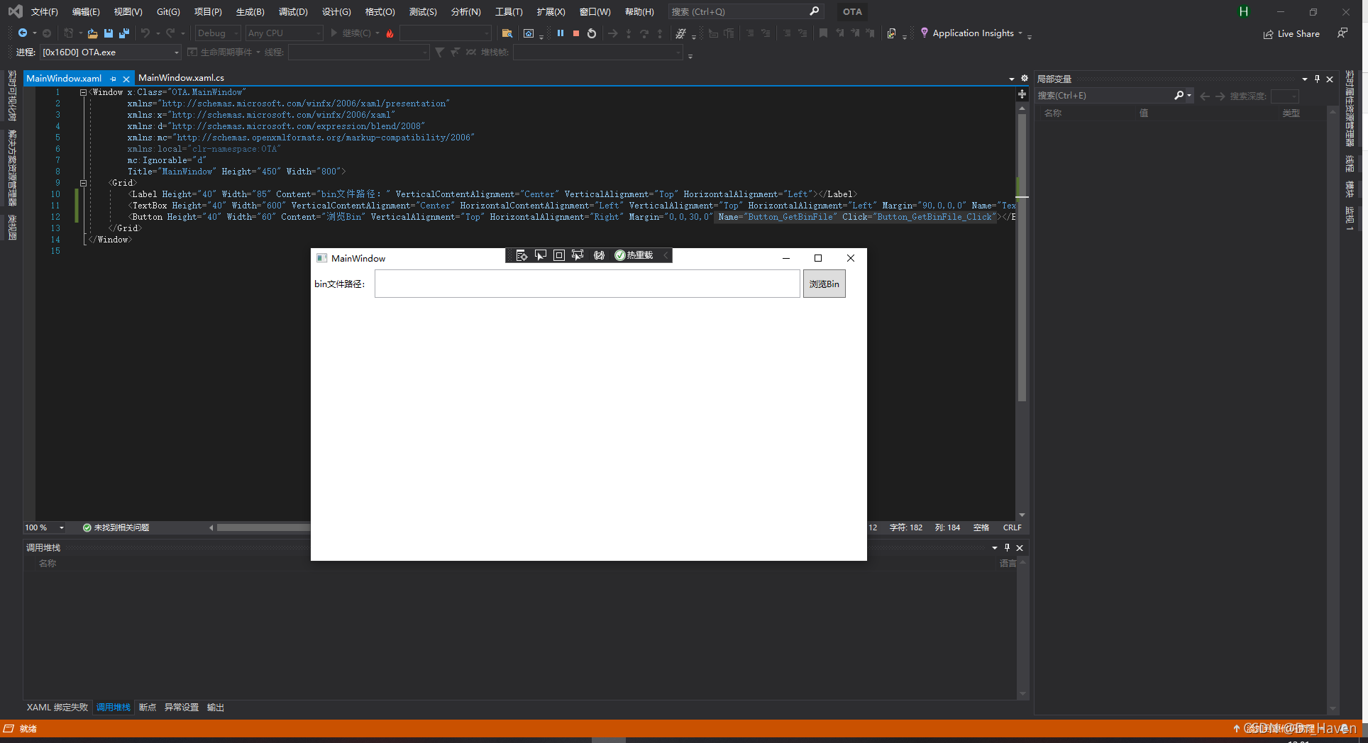Open the process OTA.exe dropdown
This screenshot has width=1368, height=743.
click(111, 52)
